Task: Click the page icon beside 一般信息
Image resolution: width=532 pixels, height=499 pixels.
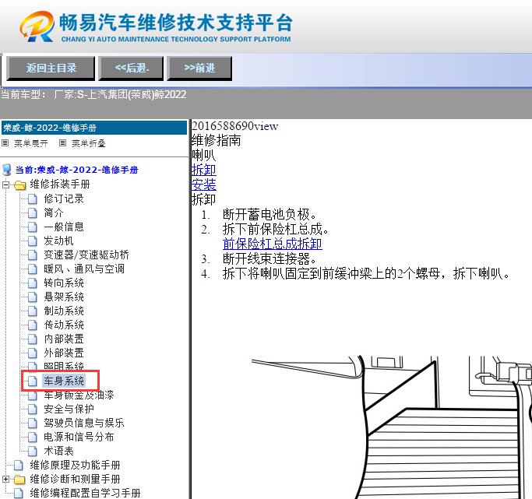Action: (33, 227)
